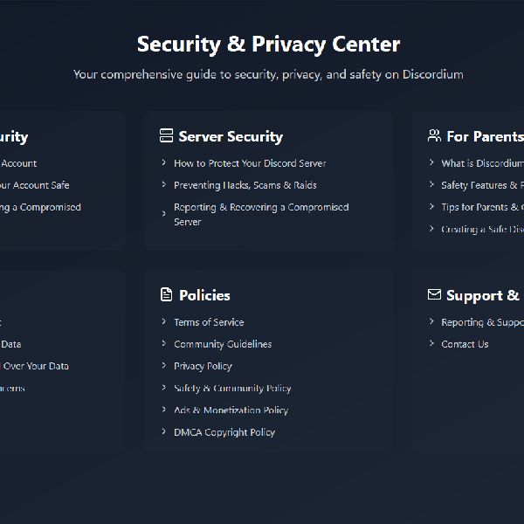
Task: Click the For Parents people icon
Action: click(x=434, y=136)
